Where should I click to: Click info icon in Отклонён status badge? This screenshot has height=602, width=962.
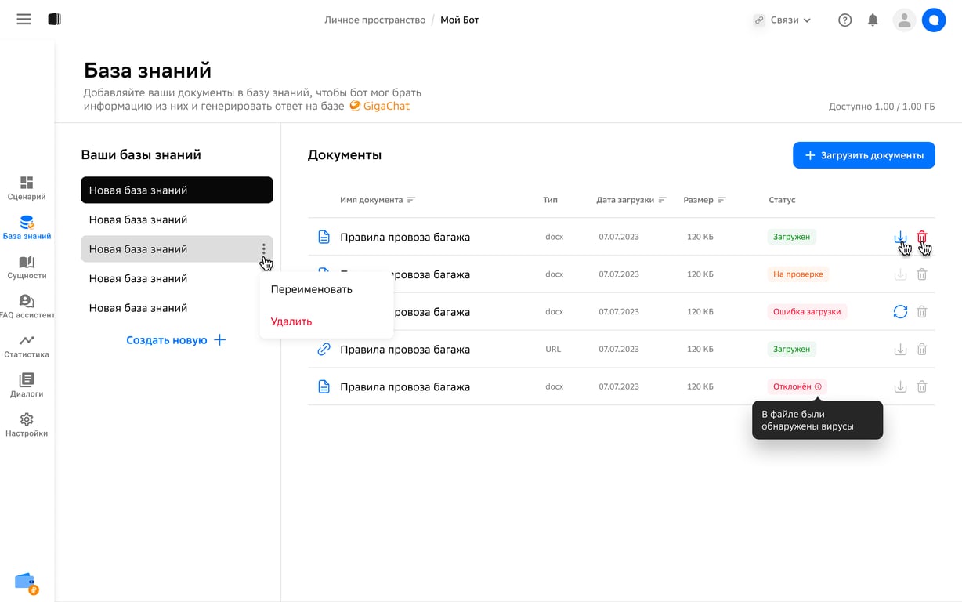point(818,386)
